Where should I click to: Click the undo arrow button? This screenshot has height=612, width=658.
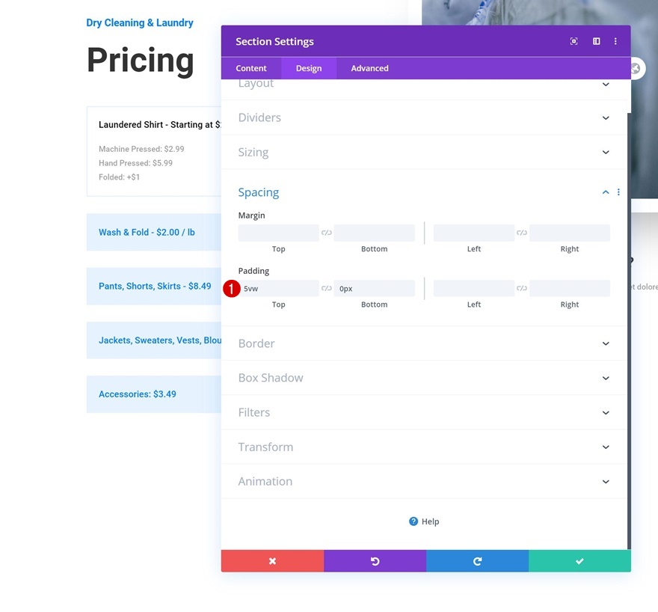point(375,561)
